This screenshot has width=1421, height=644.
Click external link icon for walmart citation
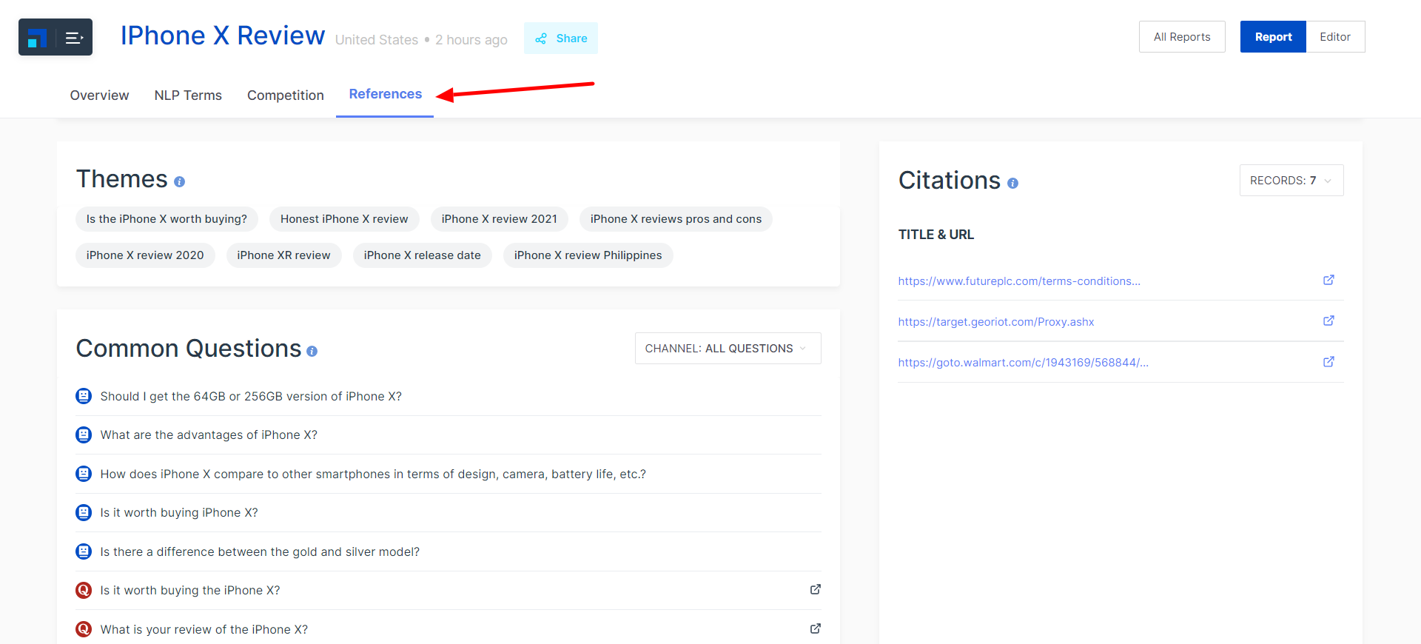[x=1328, y=362]
